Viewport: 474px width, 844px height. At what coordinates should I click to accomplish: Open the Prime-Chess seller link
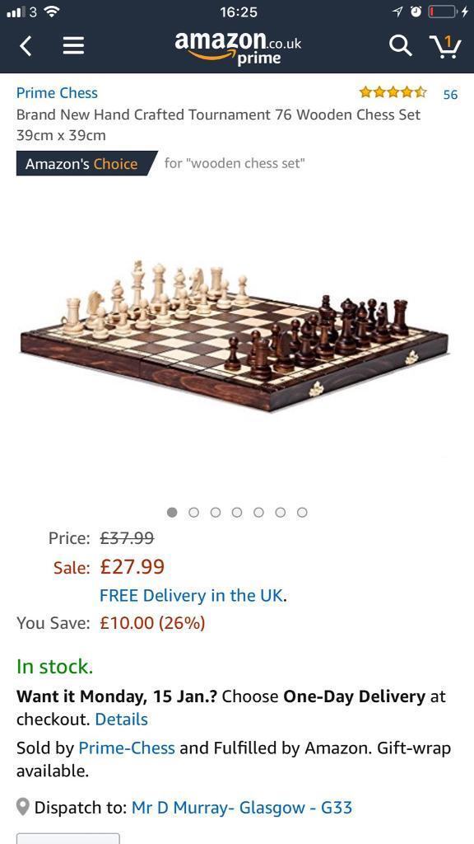pos(127,748)
